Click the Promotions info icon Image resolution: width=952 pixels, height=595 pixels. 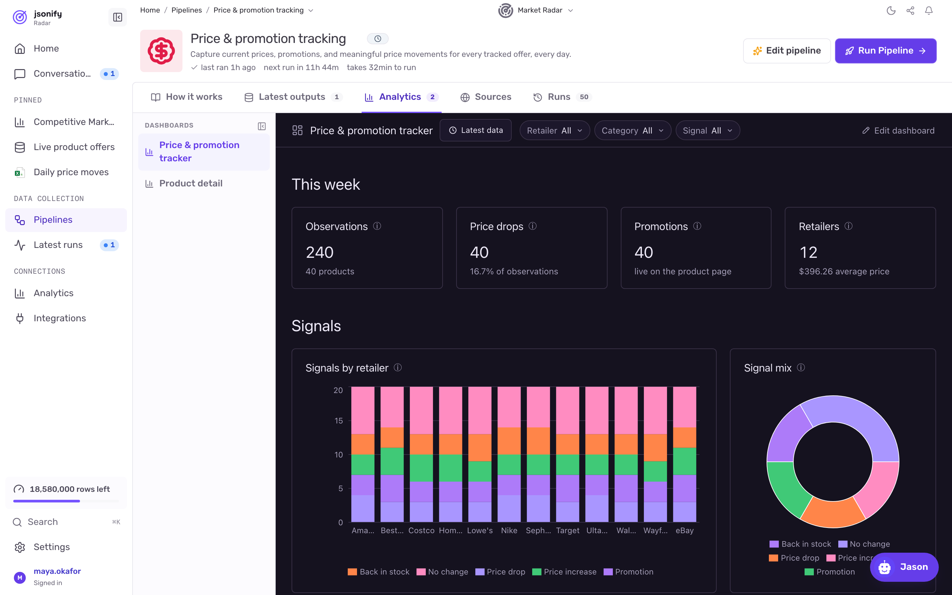pos(697,226)
